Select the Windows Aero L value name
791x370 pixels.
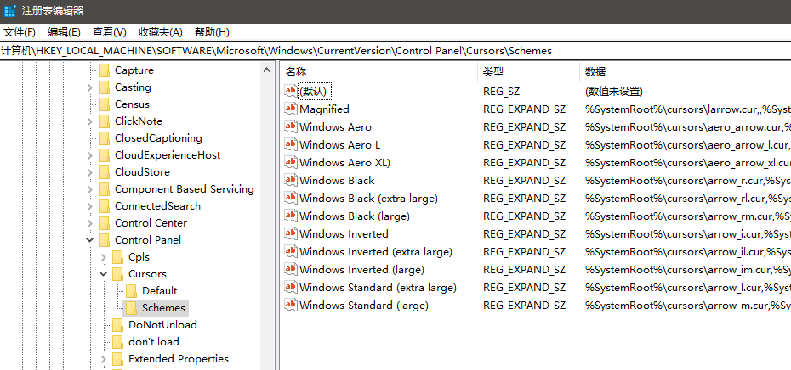[x=340, y=145]
